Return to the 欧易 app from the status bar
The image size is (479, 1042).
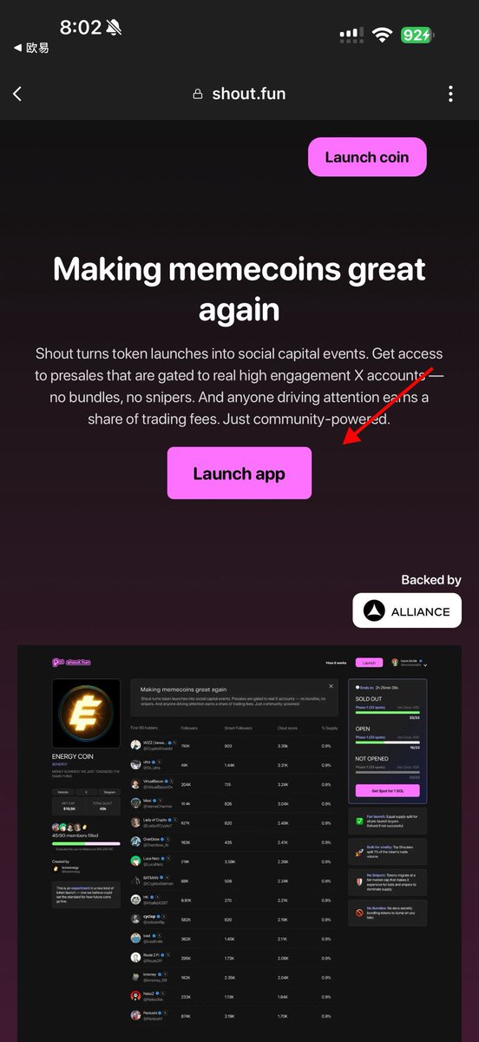pyautogui.click(x=31, y=48)
